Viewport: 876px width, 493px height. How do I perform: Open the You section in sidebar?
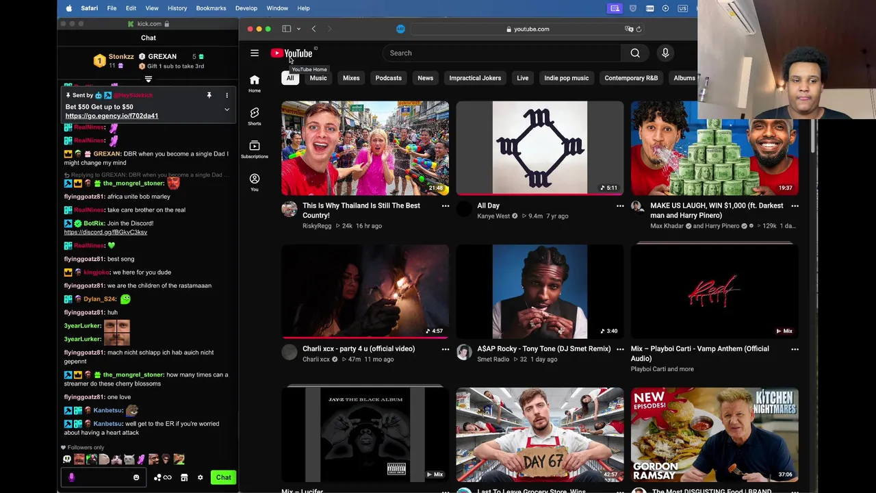click(255, 182)
